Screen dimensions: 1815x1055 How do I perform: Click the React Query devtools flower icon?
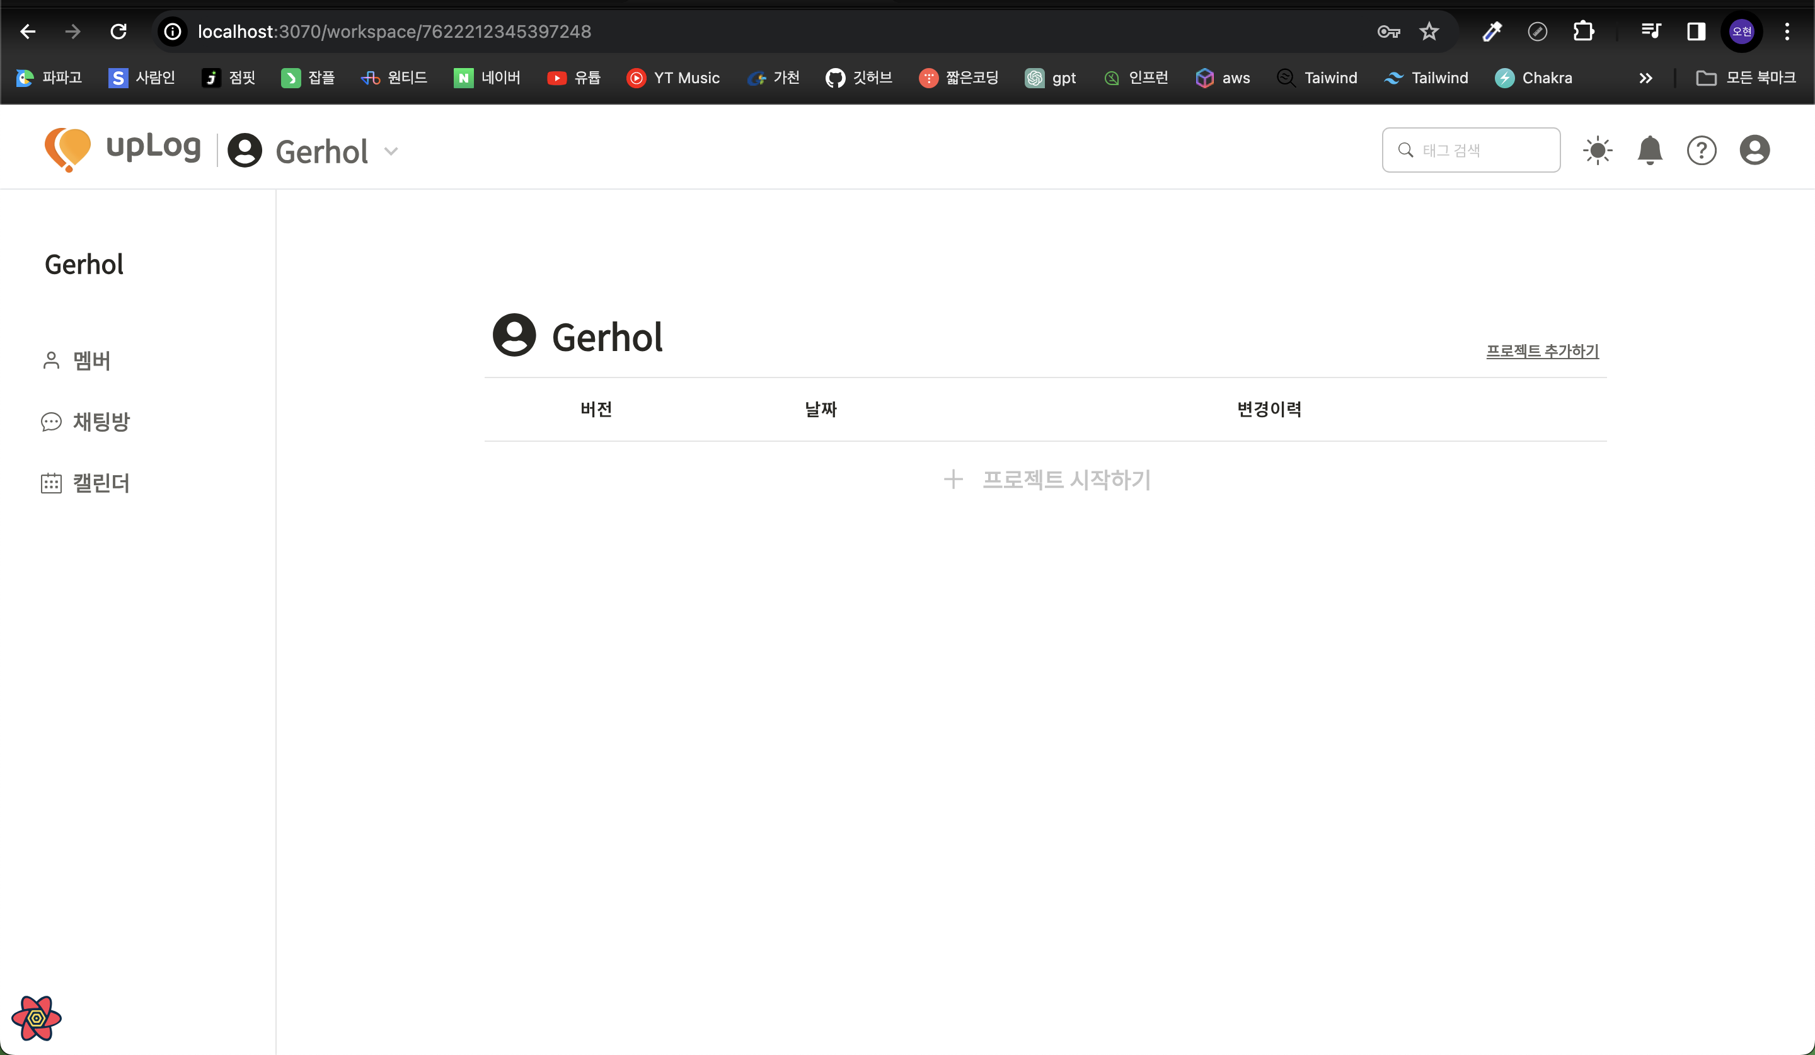(x=36, y=1018)
